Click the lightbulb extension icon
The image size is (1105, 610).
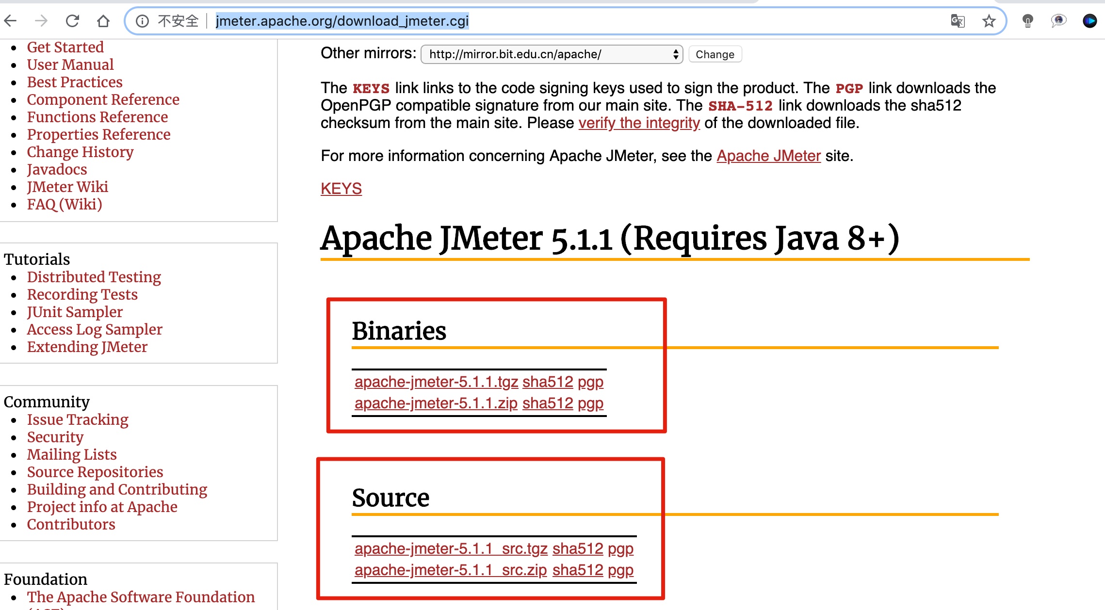coord(1027,21)
